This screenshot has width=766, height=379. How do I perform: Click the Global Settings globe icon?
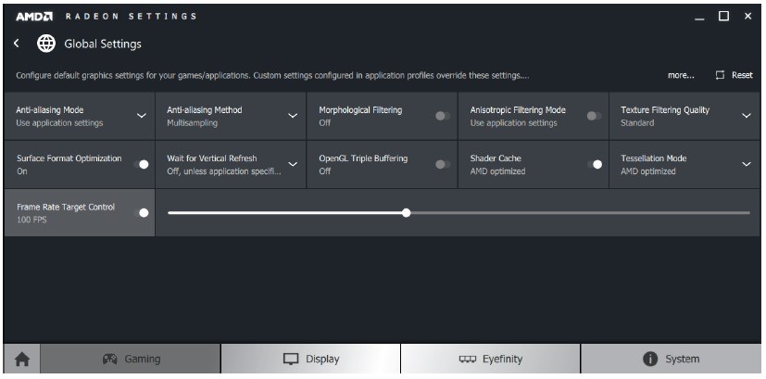[x=46, y=44]
